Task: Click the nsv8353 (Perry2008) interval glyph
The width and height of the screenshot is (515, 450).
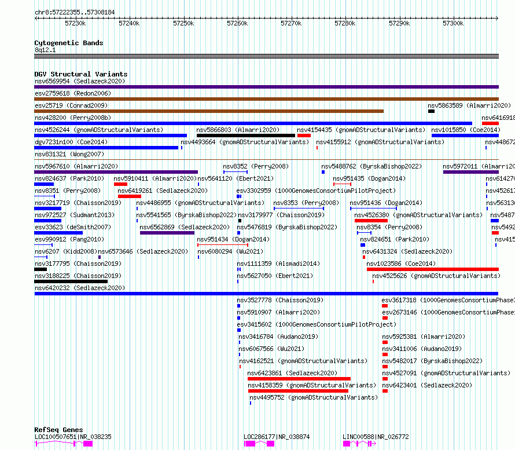Action: (x=299, y=208)
